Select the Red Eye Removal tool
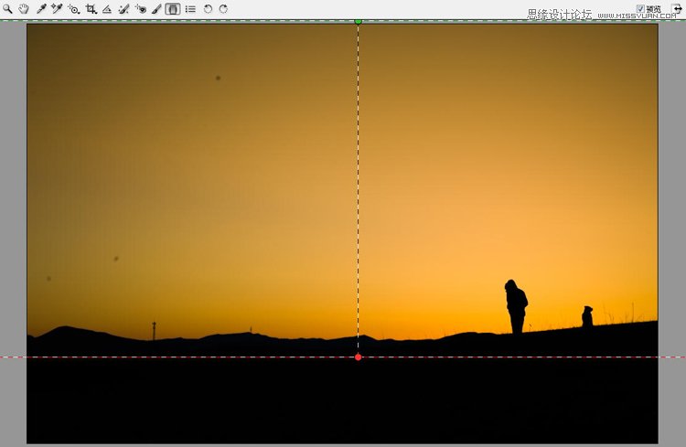 pos(141,9)
